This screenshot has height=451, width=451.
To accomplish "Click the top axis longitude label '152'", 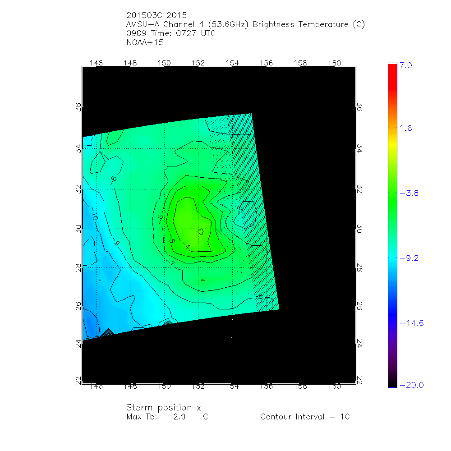I will coord(198,63).
